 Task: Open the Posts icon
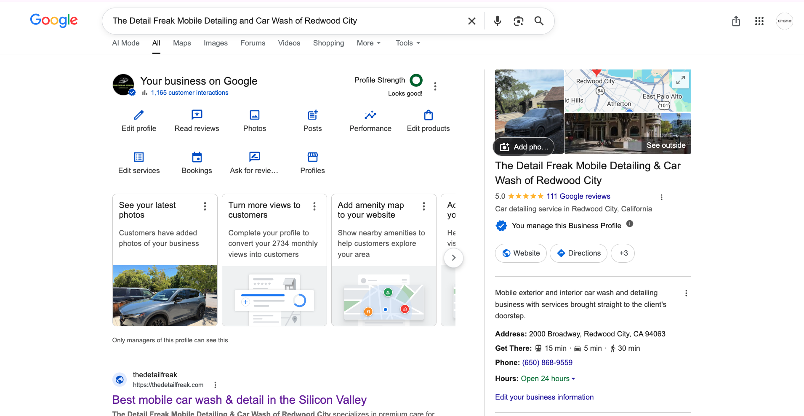pyautogui.click(x=313, y=115)
